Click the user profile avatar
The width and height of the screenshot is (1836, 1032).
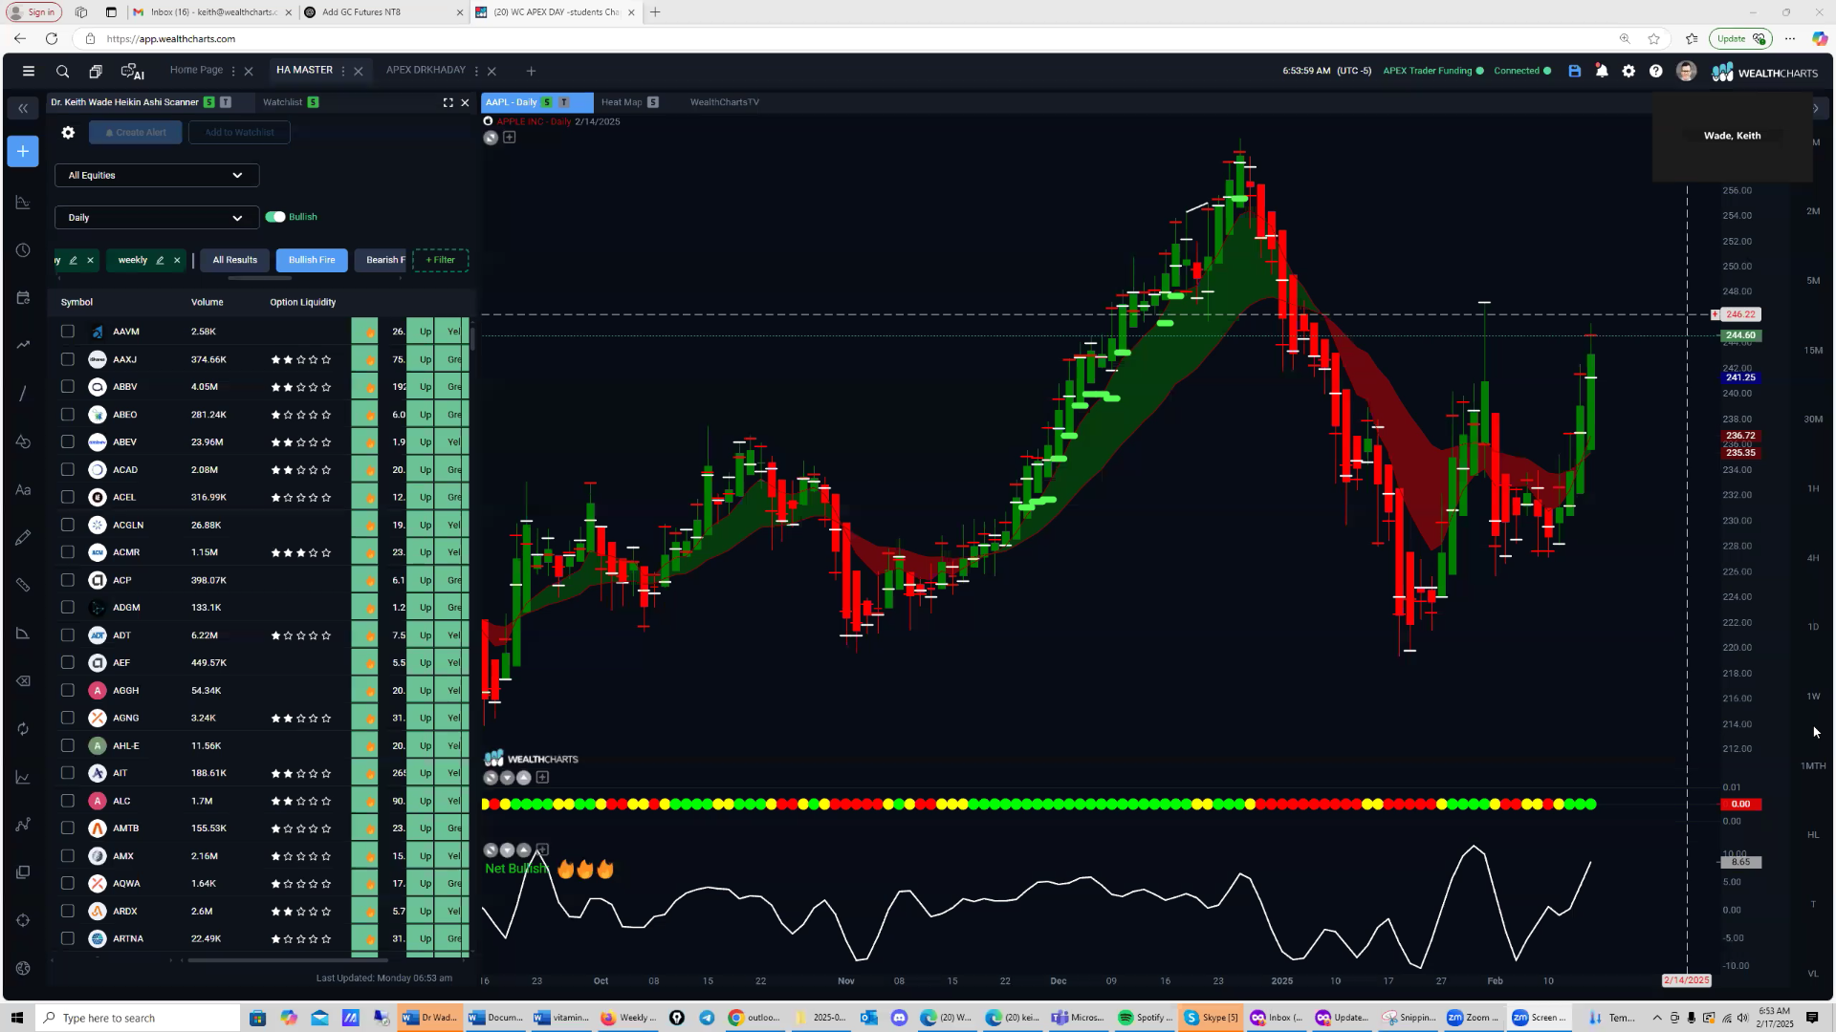(x=1686, y=72)
